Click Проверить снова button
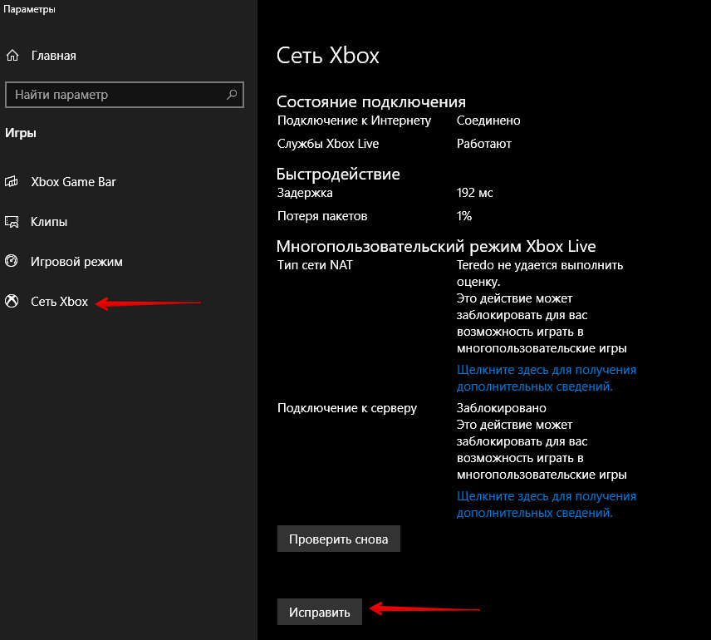The height and width of the screenshot is (640, 711). [x=339, y=539]
